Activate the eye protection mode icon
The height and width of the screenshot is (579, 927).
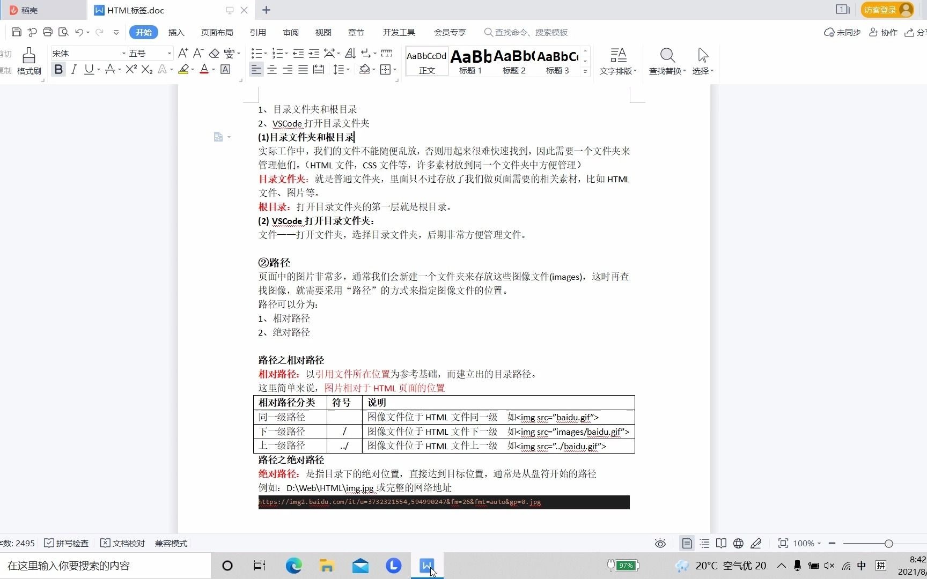click(660, 543)
